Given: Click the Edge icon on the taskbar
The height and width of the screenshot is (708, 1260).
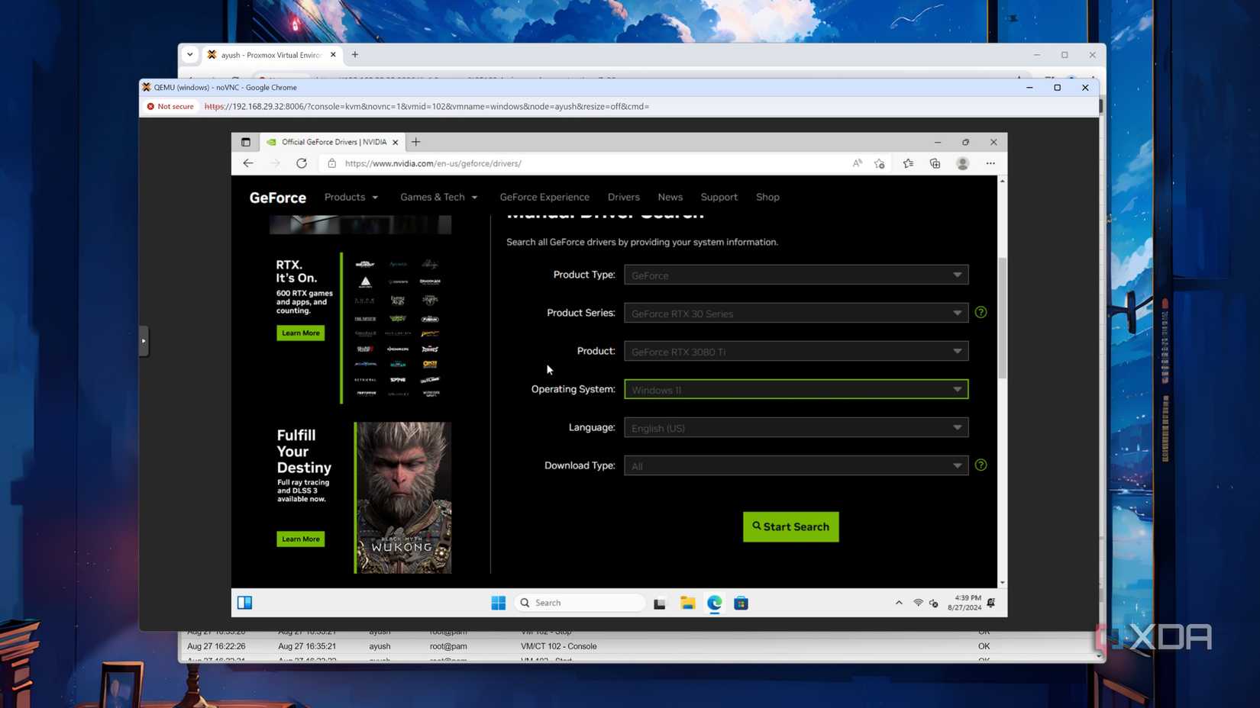Looking at the screenshot, I should click(715, 603).
